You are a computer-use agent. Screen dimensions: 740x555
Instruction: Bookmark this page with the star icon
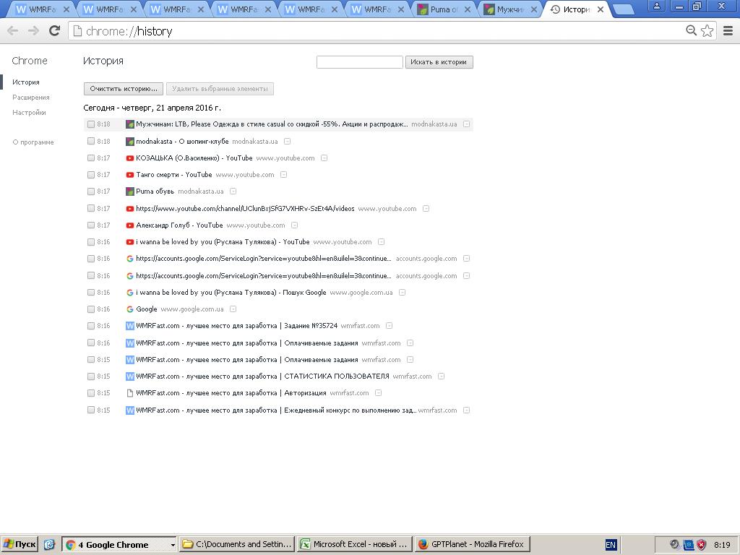tap(707, 30)
